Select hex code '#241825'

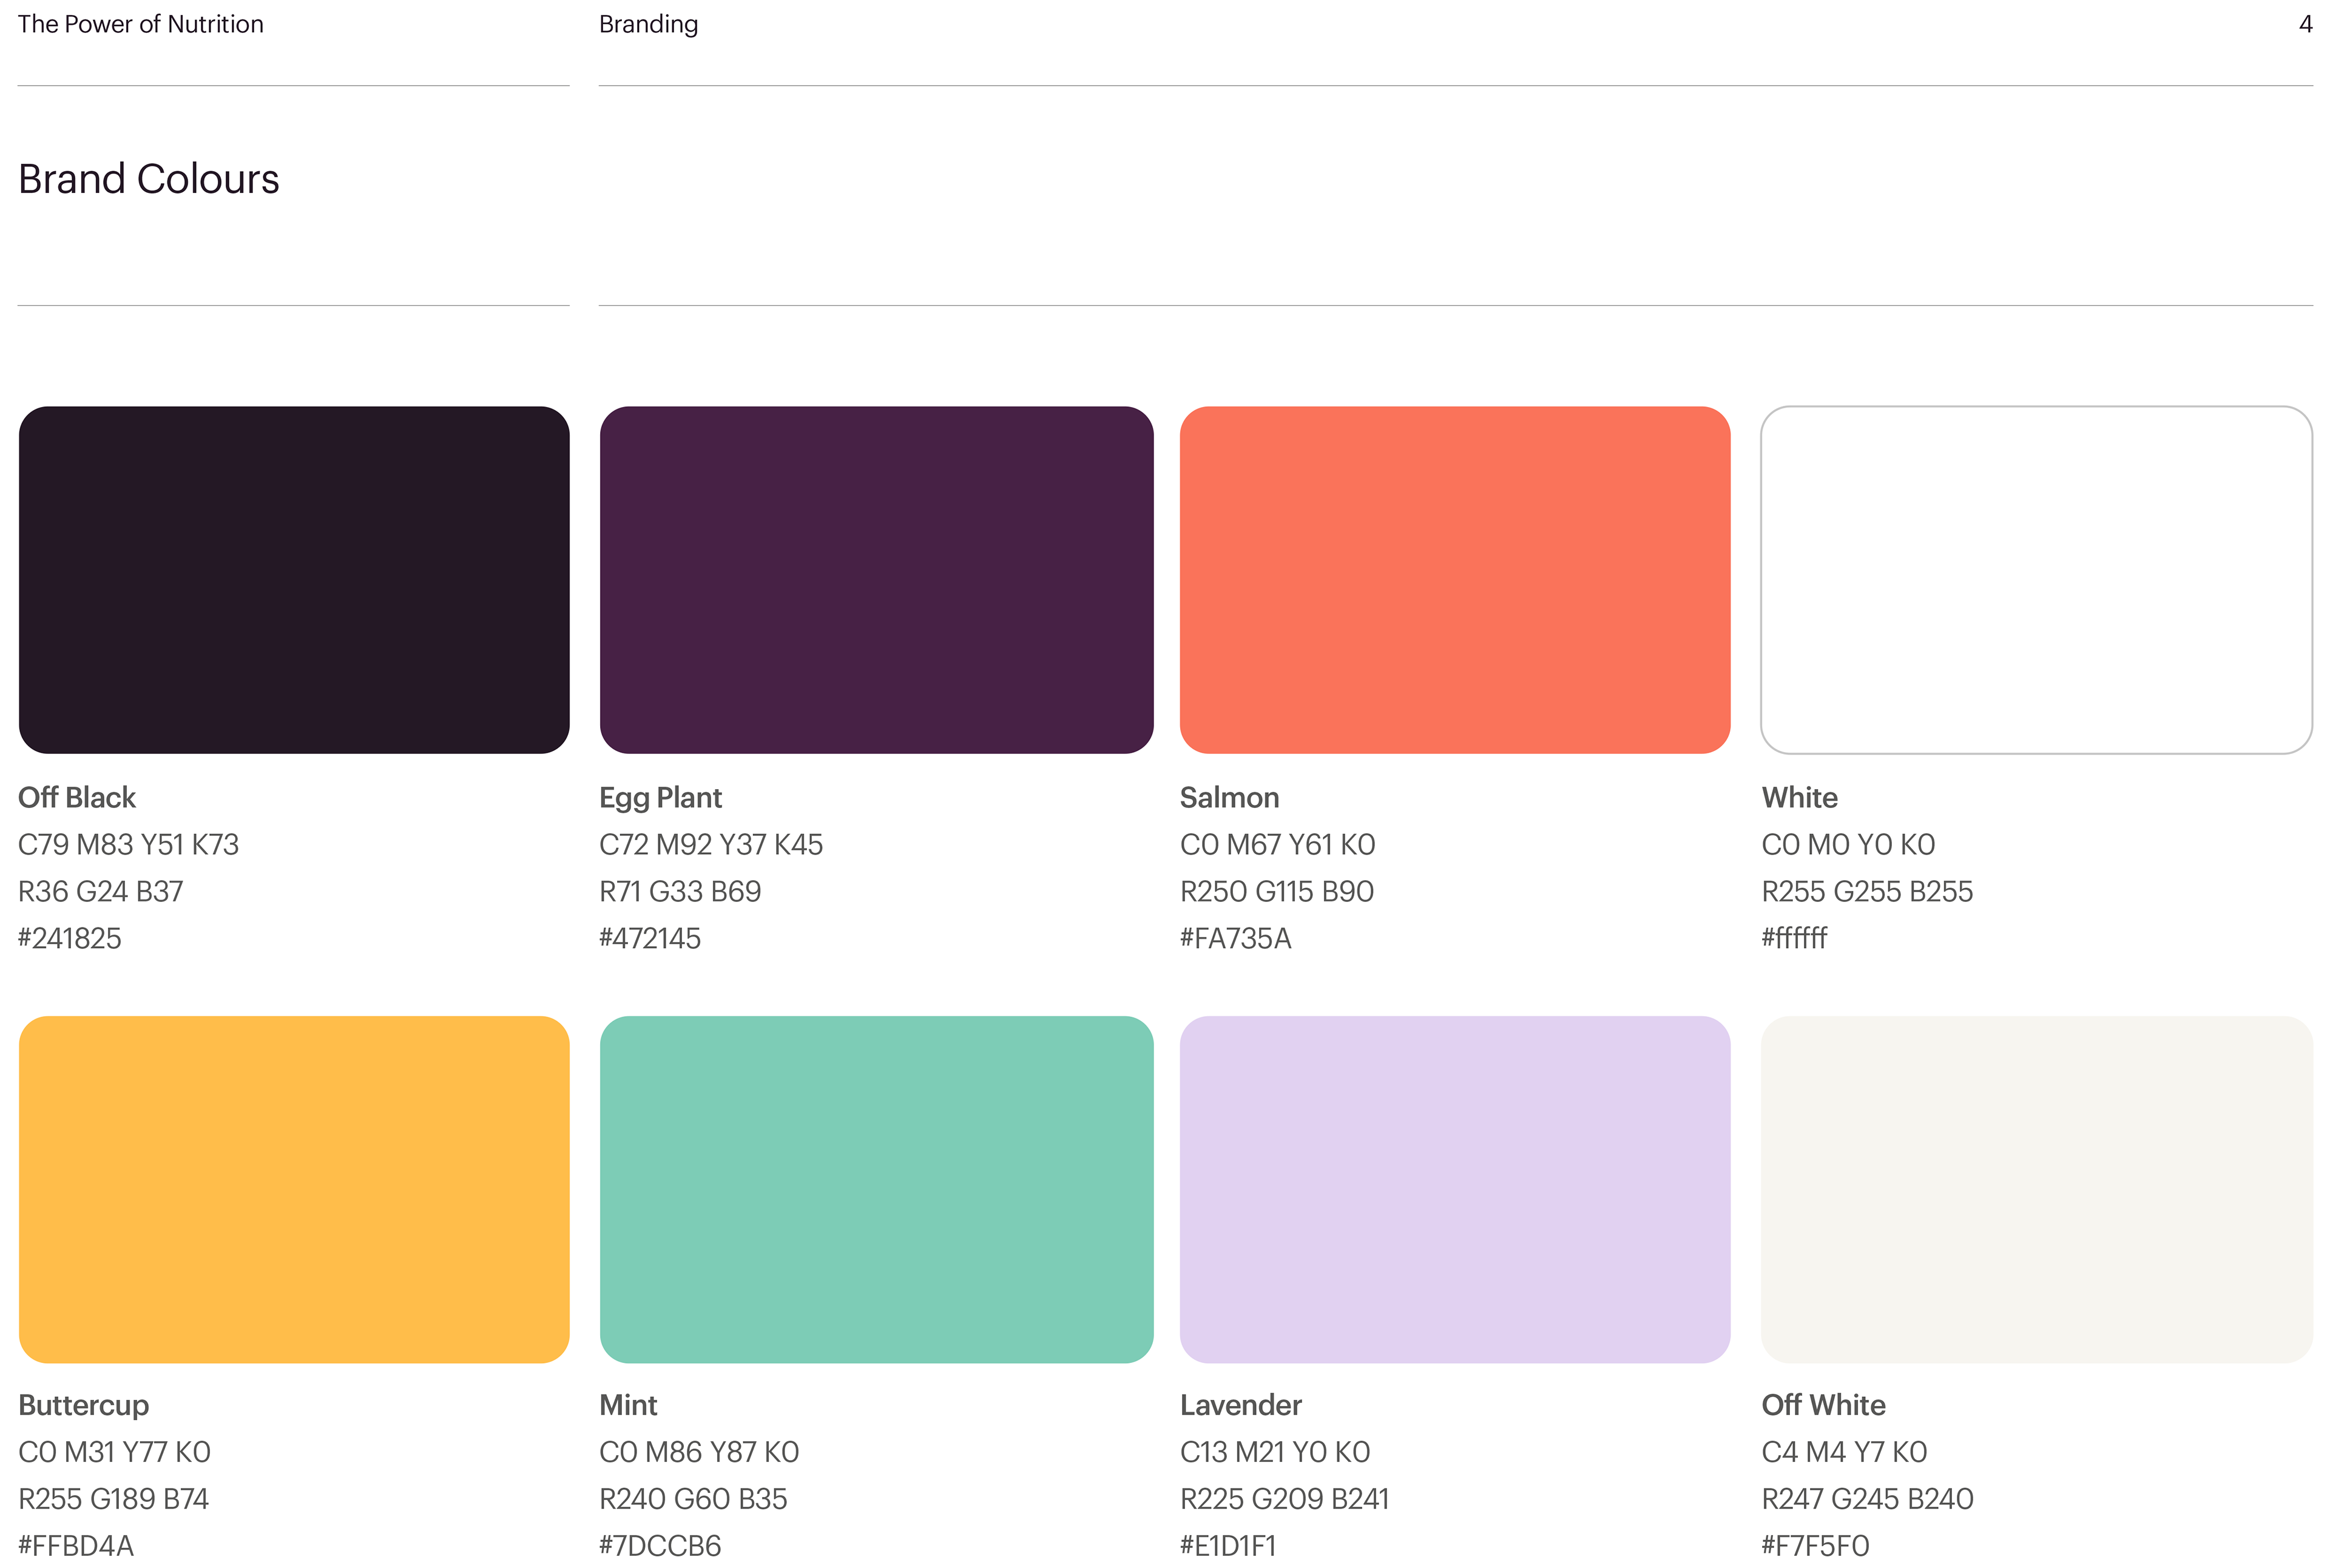(x=70, y=938)
